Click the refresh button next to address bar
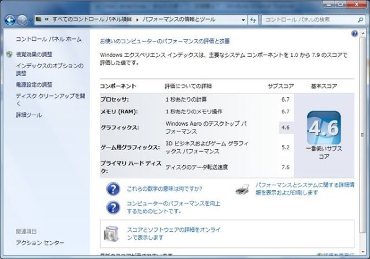The image size is (370, 259). (253, 20)
